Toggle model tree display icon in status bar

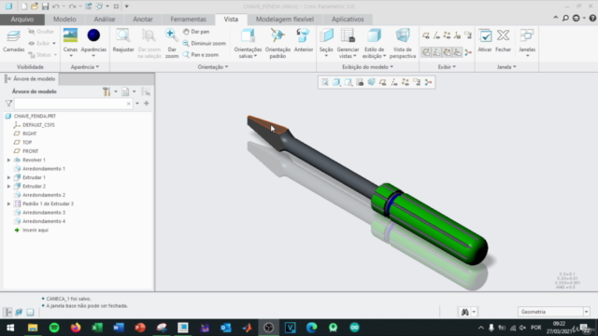tap(8, 313)
